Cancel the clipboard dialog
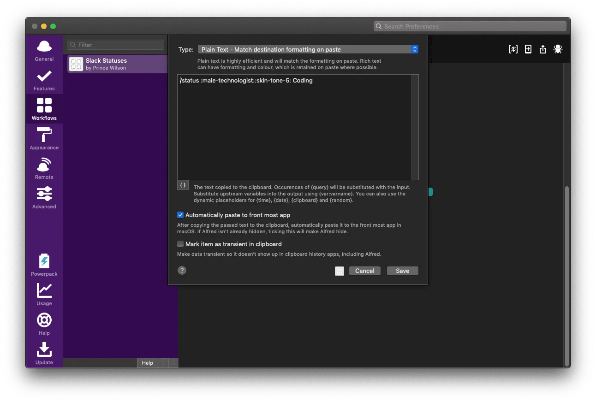 (365, 271)
